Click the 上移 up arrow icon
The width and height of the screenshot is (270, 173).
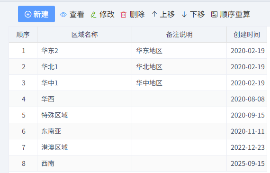tap(154, 14)
